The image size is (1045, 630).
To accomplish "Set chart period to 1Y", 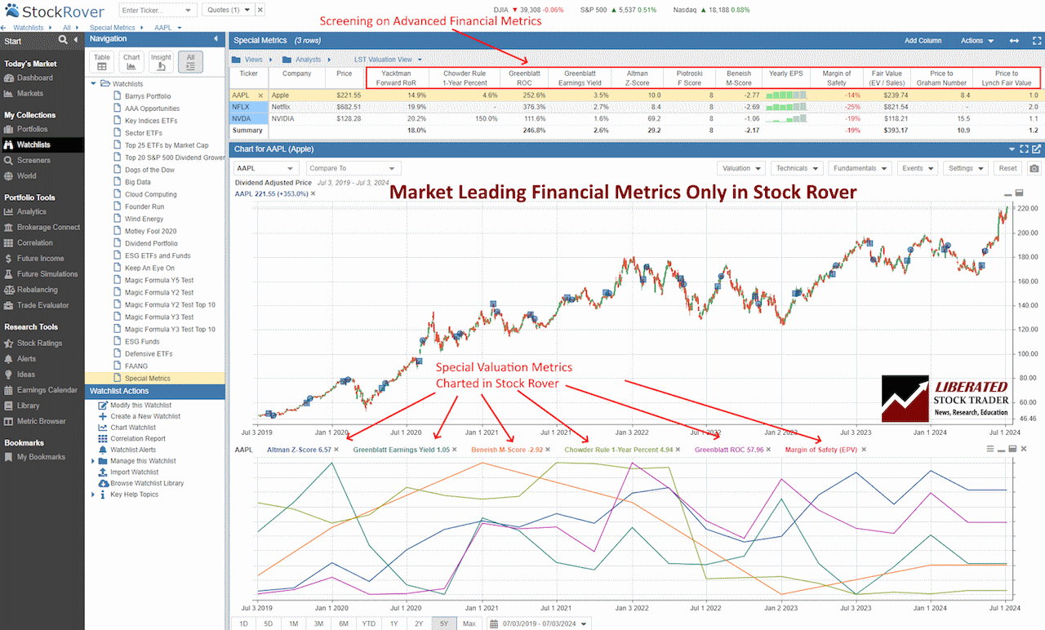I will 394,624.
